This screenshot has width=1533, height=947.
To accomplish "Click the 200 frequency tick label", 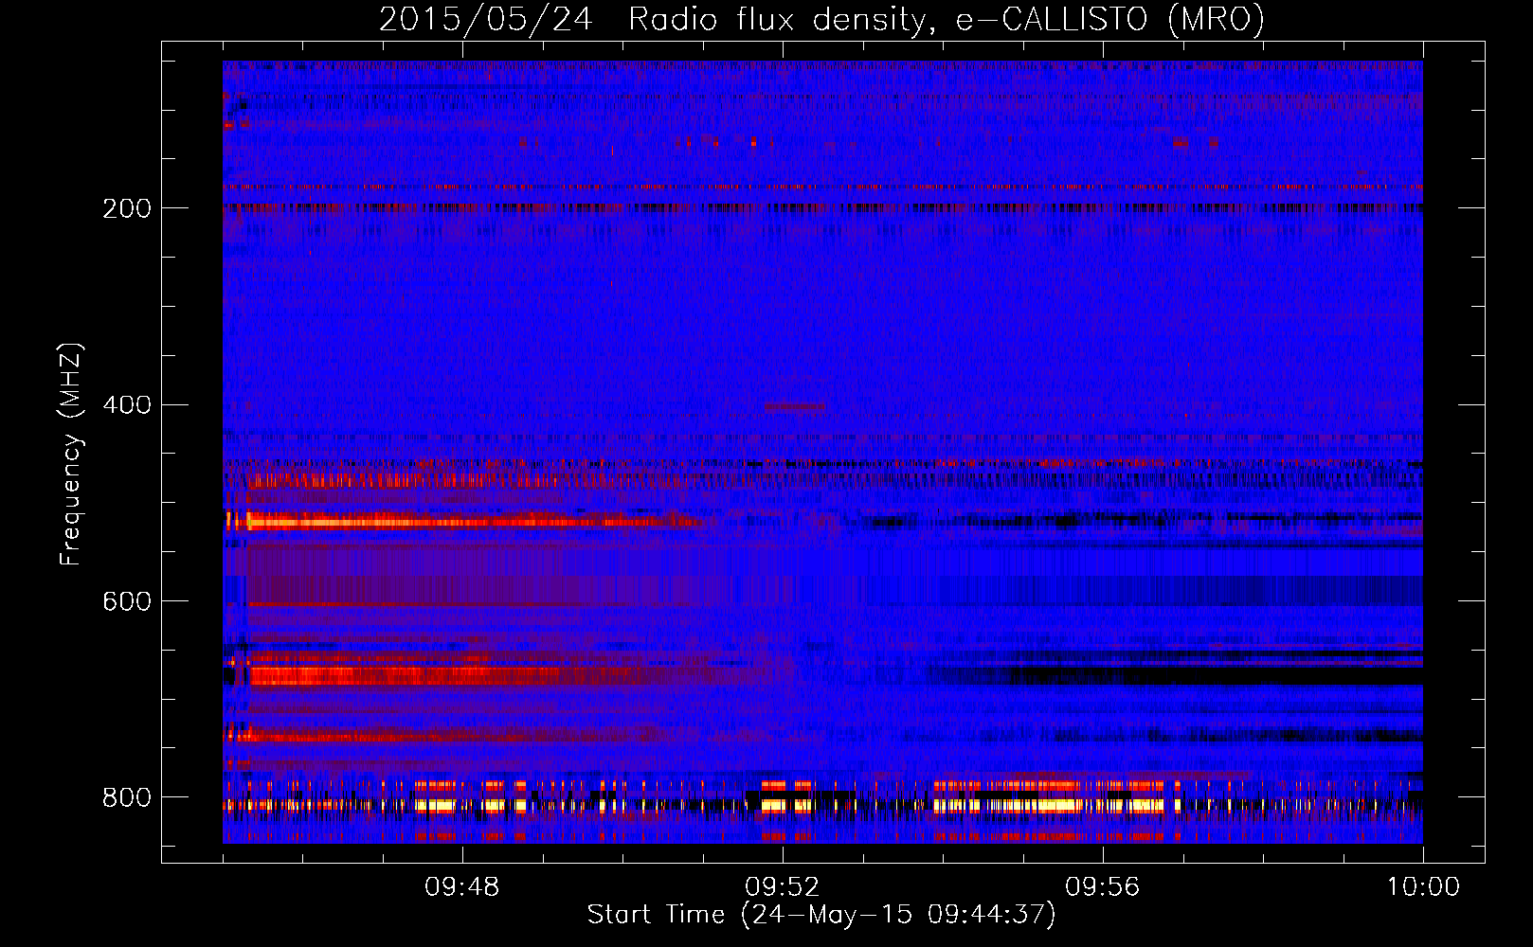I will pyautogui.click(x=127, y=208).
